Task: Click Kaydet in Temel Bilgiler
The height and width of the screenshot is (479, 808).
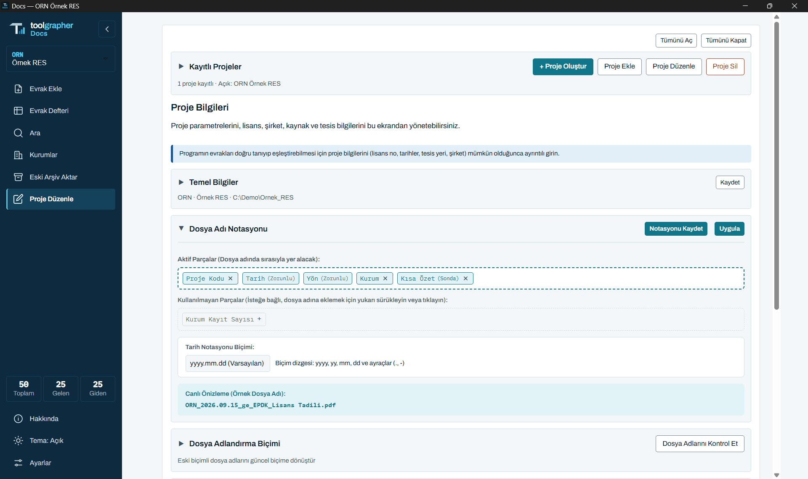Action: 730,182
